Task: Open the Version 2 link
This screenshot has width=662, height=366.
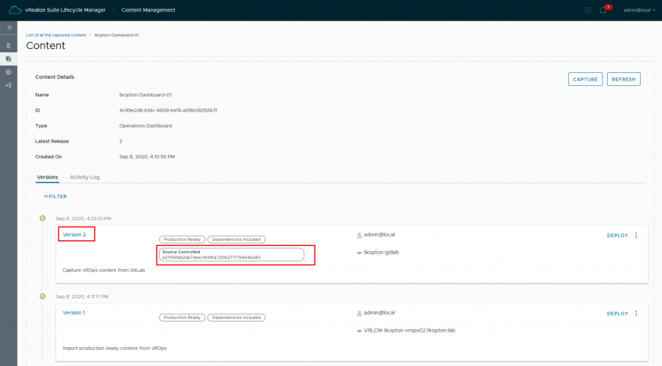Action: pyautogui.click(x=74, y=234)
